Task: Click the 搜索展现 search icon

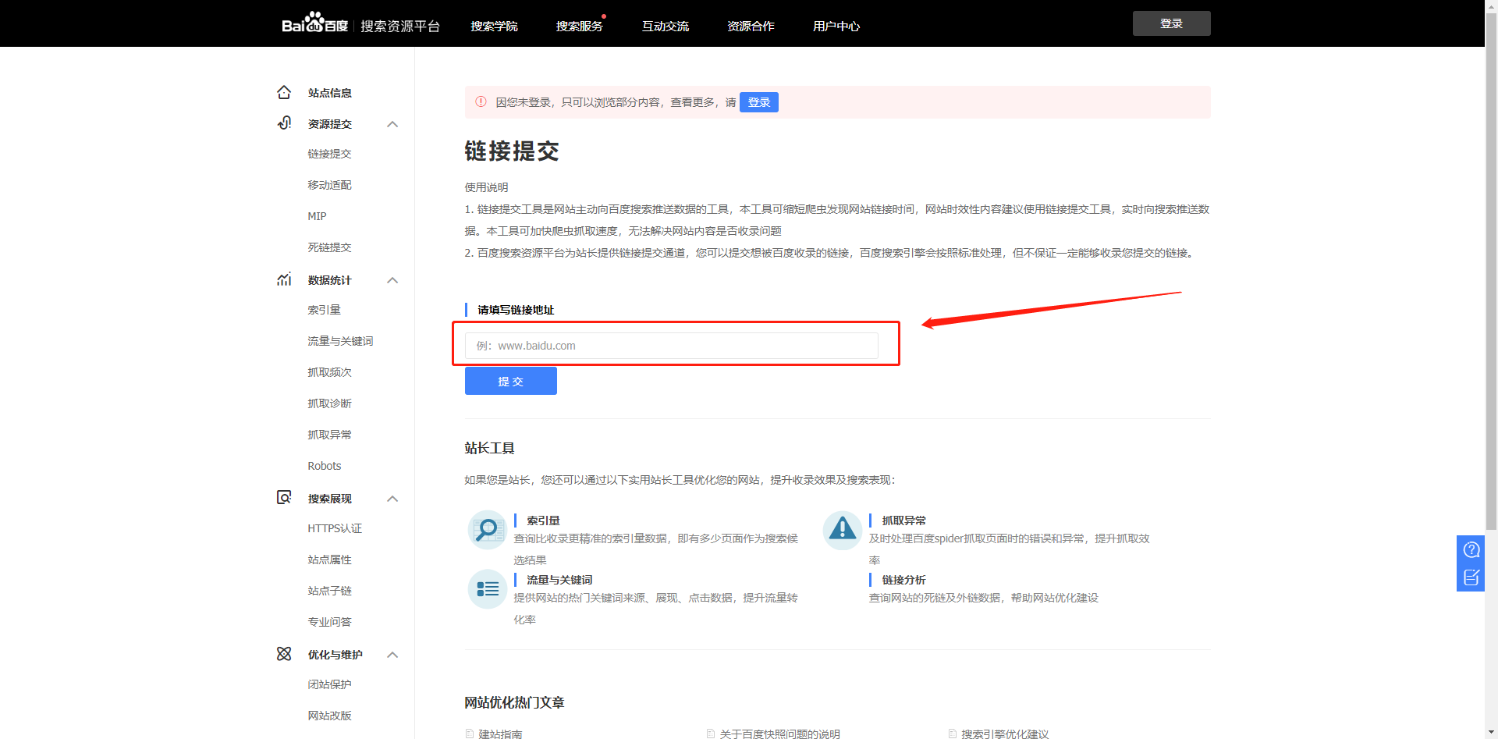Action: click(284, 498)
